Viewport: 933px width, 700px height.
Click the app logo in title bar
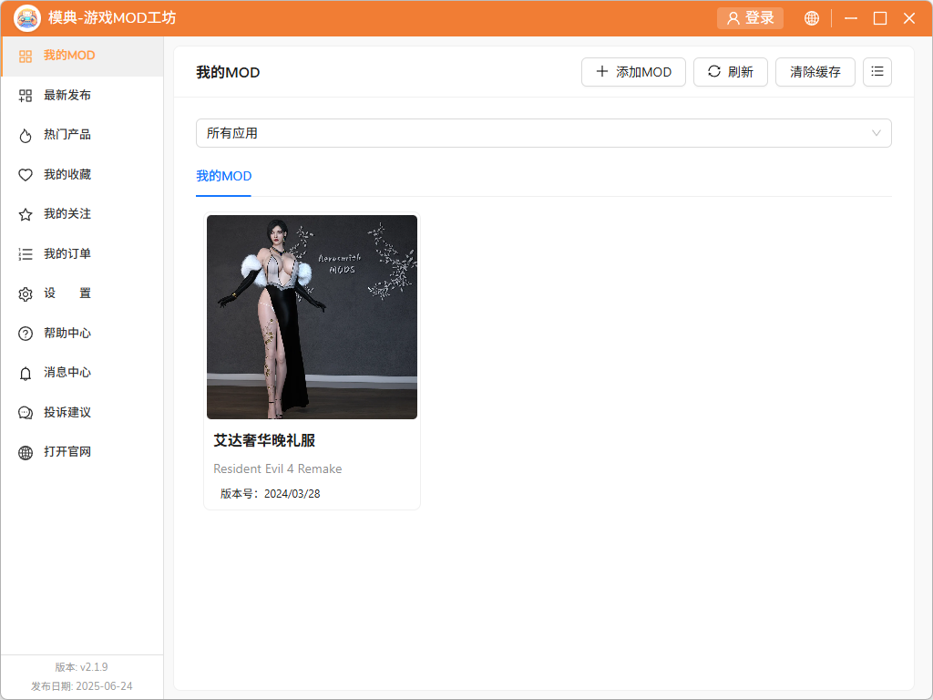click(x=27, y=18)
